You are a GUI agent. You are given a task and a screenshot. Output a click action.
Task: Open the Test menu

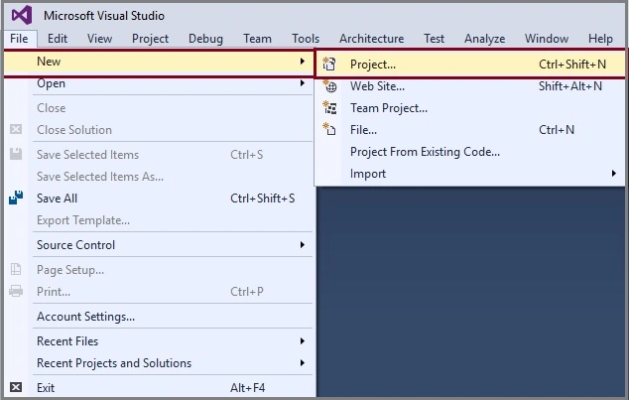[434, 39]
